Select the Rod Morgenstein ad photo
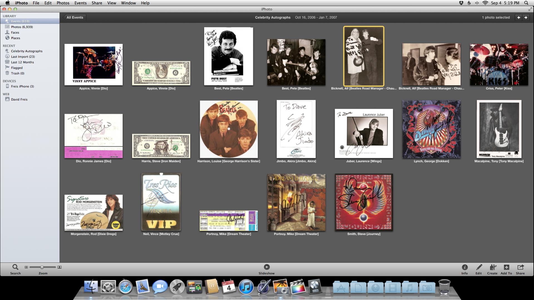Screen dimensions: 534x300 93,213
